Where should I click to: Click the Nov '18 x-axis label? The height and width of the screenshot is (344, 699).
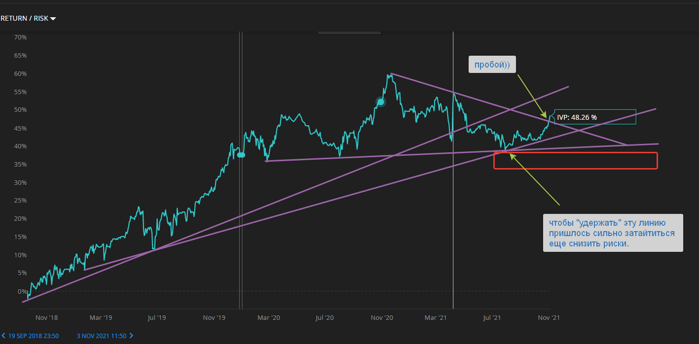pyautogui.click(x=46, y=318)
